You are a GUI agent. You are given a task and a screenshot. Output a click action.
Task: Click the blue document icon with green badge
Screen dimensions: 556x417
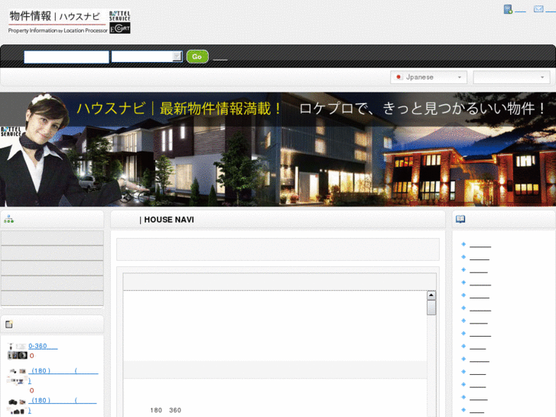tap(508, 9)
